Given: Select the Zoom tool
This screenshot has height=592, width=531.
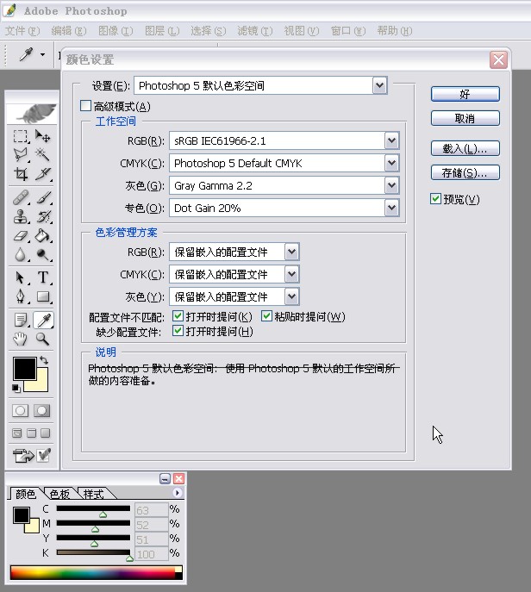Looking at the screenshot, I should tap(43, 339).
